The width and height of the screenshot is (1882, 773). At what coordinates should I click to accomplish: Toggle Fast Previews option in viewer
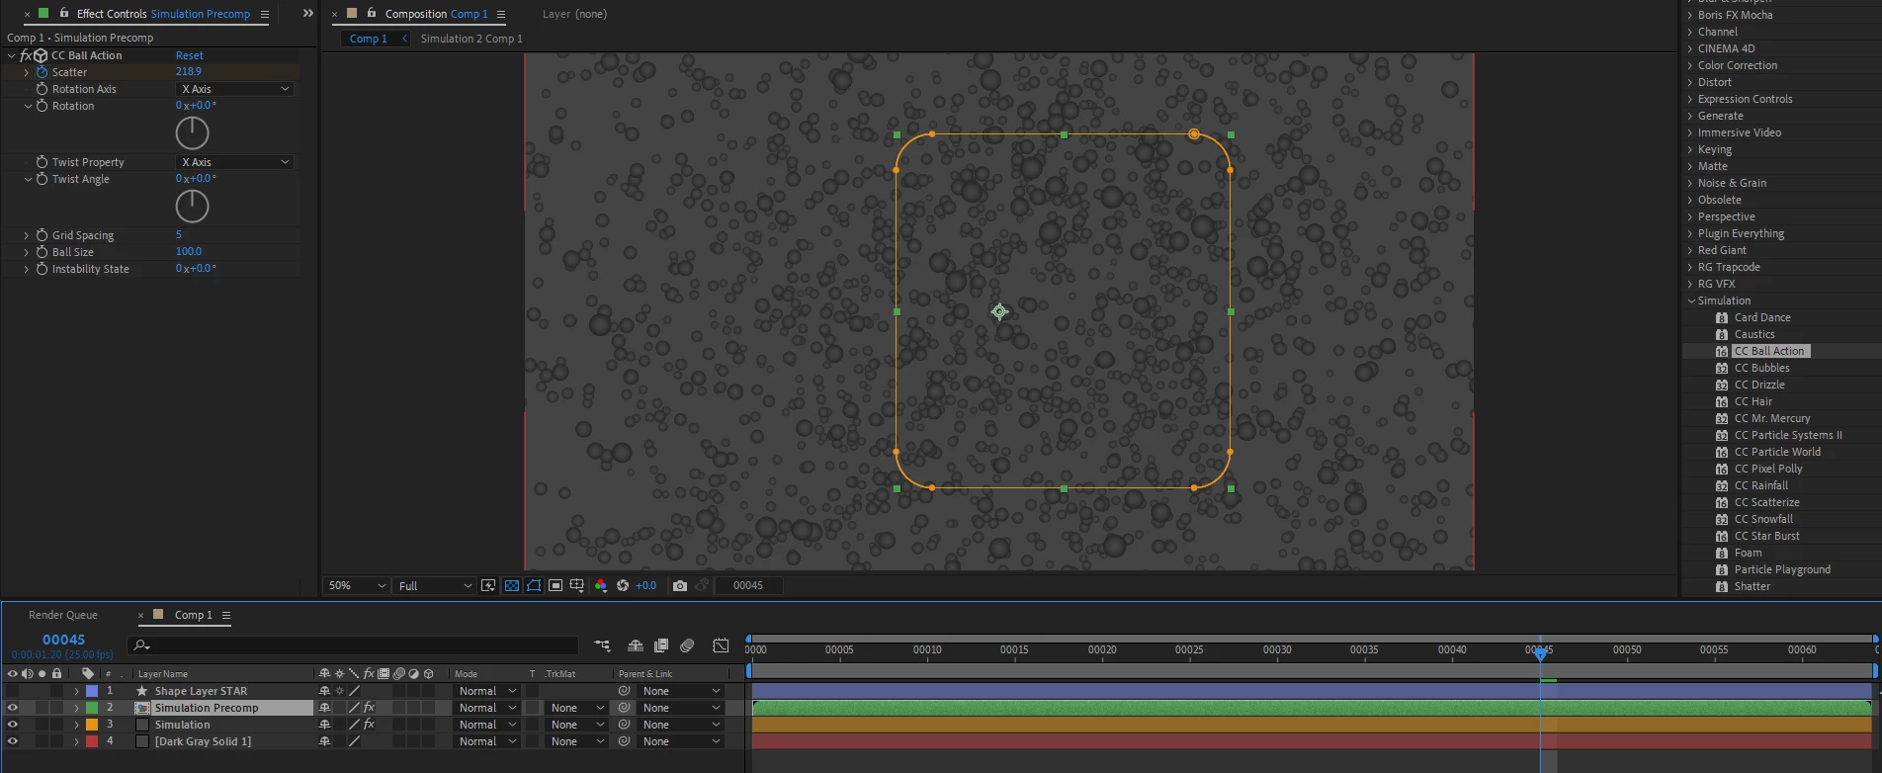pos(488,585)
